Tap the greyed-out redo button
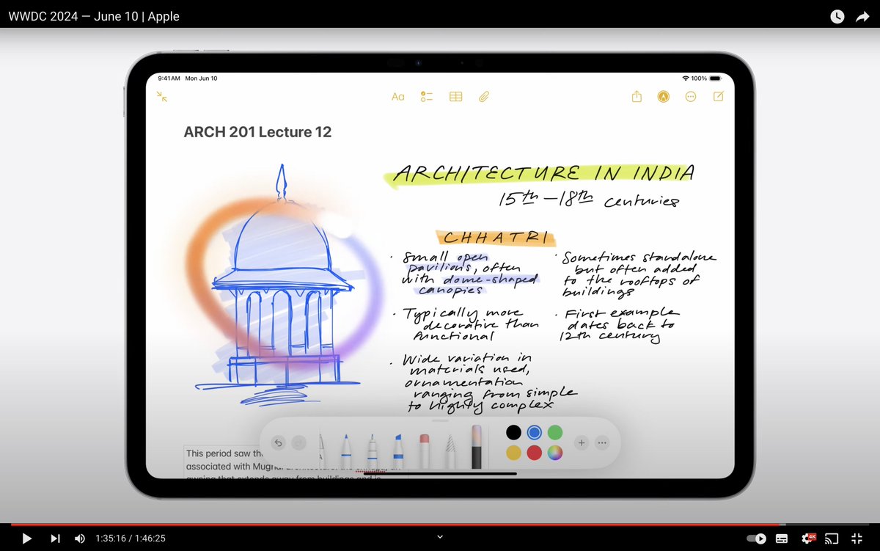This screenshot has height=551, width=880. [x=299, y=442]
